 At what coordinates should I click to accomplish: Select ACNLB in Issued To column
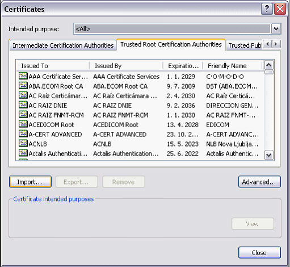(x=37, y=144)
